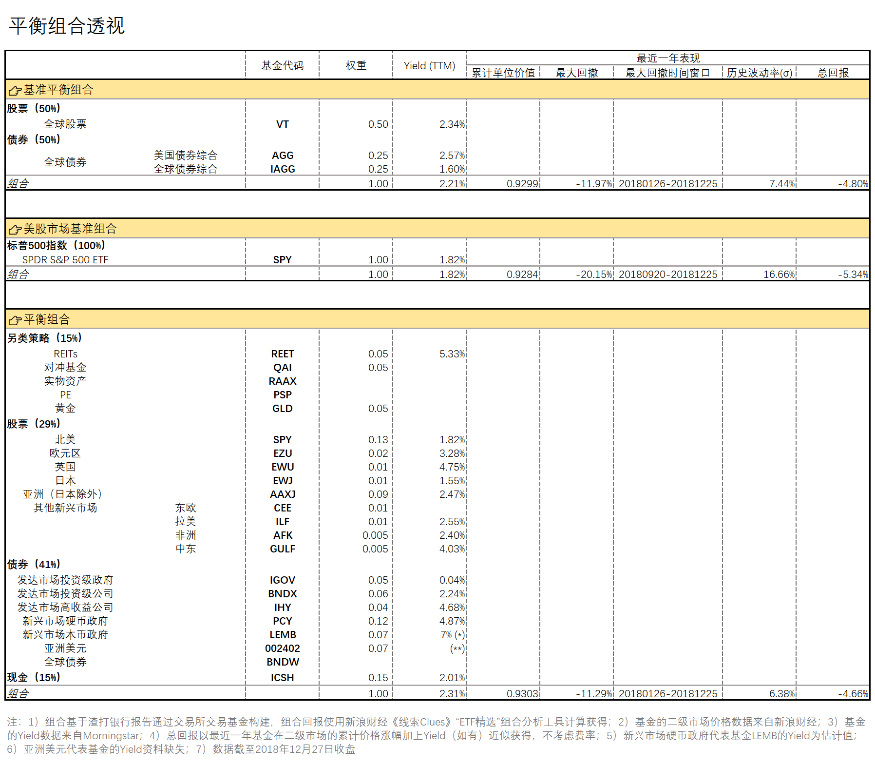Viewport: 875px width, 766px height.
Task: Select the LEMB fund code
Action: [283, 635]
